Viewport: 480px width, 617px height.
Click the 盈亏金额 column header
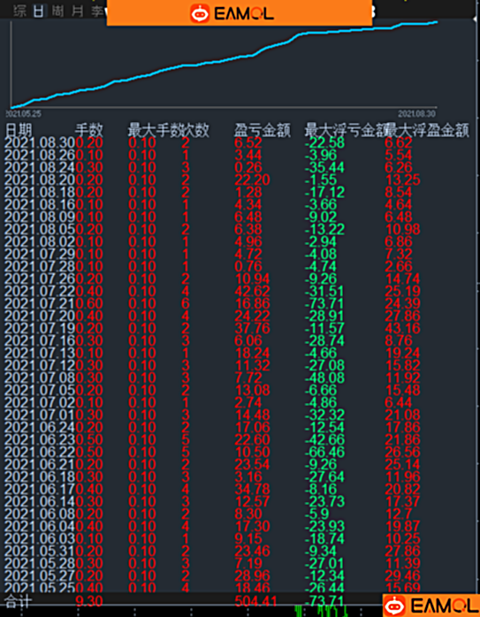coord(263,130)
